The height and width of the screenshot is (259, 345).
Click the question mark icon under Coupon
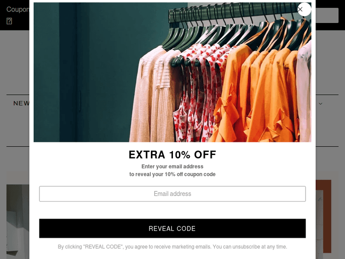[9, 21]
